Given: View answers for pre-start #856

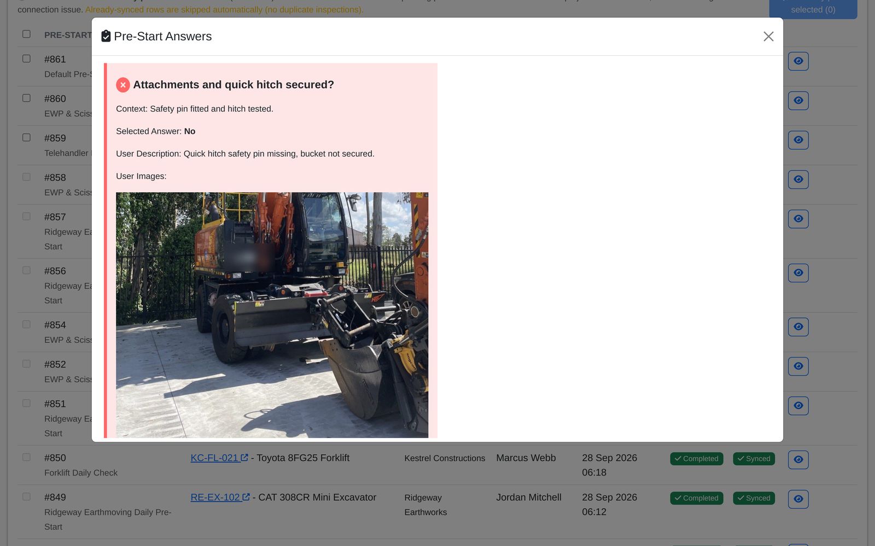Looking at the screenshot, I should coord(798,272).
